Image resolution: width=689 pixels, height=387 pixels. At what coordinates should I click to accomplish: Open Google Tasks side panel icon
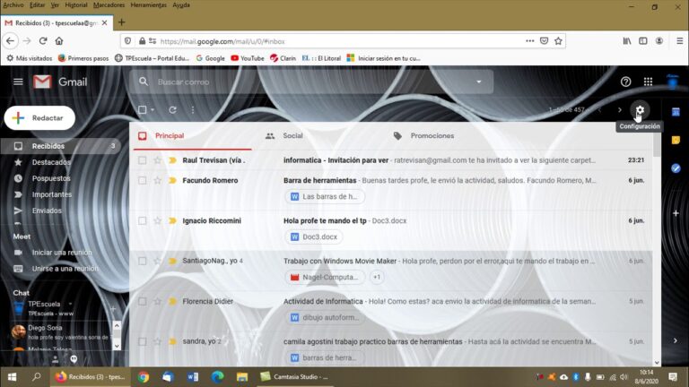point(676,168)
